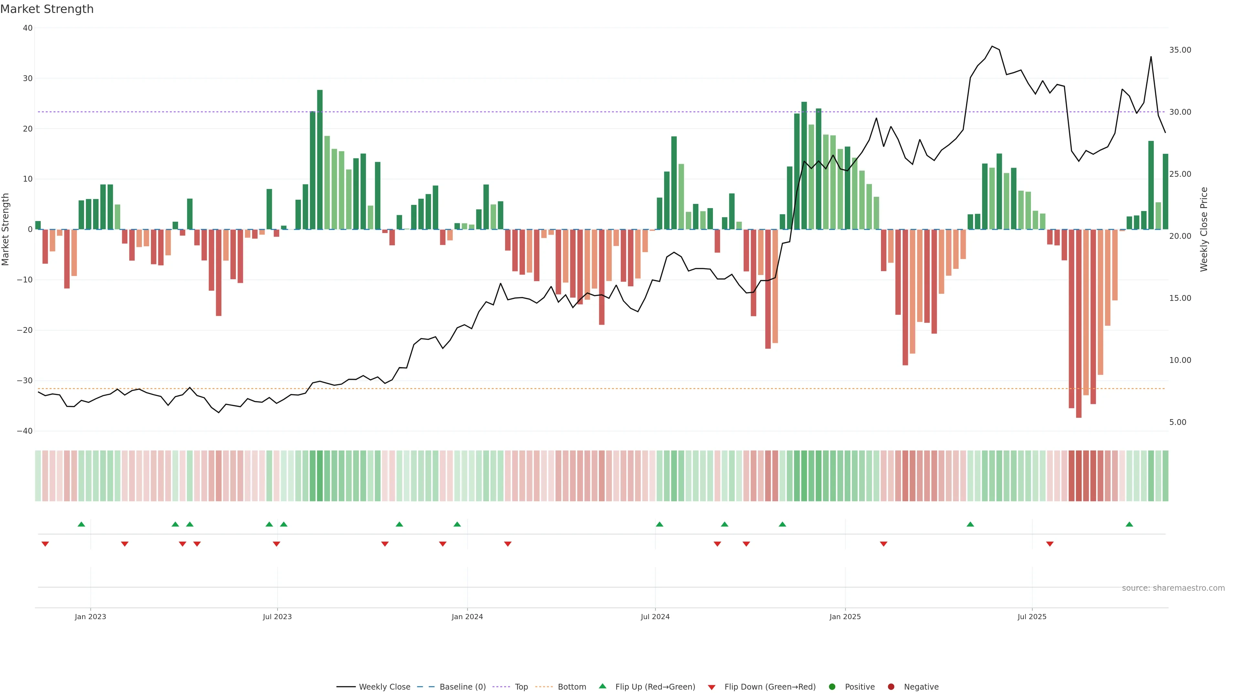The image size is (1241, 698).
Task: Click the first red flip-down triangle marker
Action: [x=45, y=544]
